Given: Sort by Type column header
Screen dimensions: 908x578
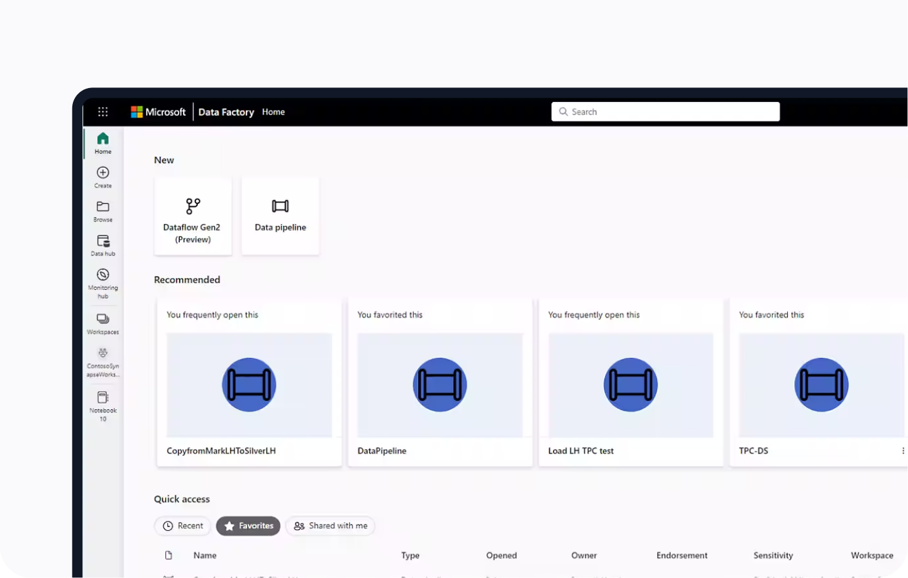Looking at the screenshot, I should (410, 555).
